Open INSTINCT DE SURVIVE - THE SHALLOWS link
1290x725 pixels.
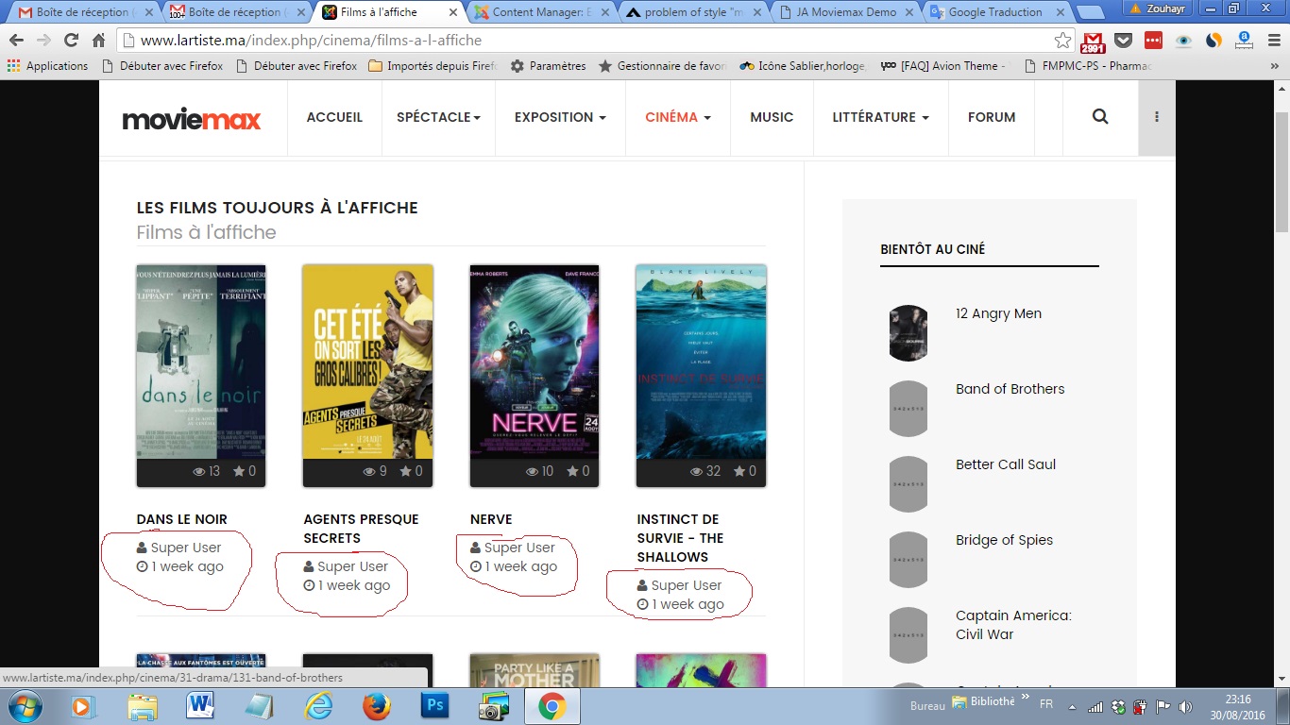[x=680, y=538]
